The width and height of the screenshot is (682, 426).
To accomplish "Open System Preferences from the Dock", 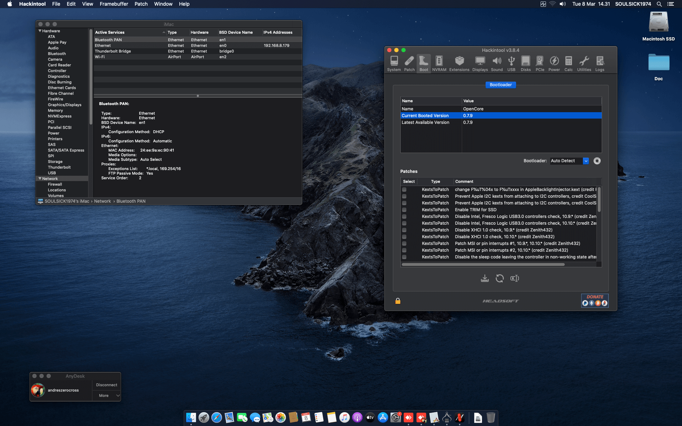I will click(396, 417).
